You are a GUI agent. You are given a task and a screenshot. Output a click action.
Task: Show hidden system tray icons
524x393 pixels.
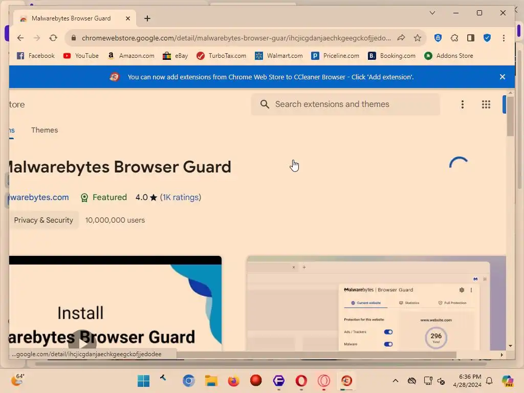[x=396, y=381]
